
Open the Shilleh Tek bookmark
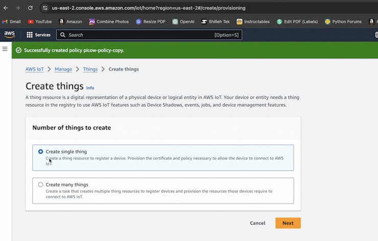point(215,21)
